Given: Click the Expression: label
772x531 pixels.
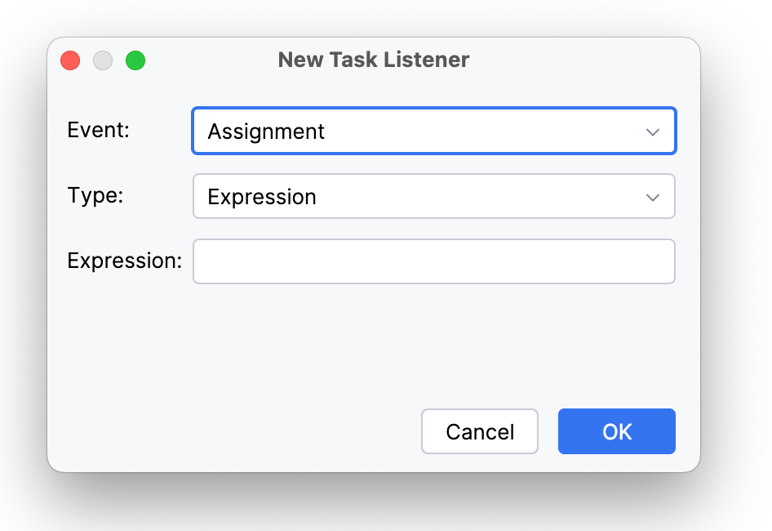Looking at the screenshot, I should click(124, 261).
